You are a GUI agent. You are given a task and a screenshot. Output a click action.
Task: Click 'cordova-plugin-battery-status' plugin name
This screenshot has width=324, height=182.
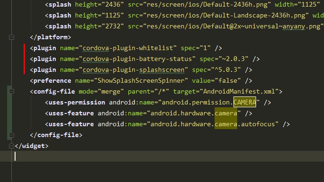click(137, 59)
